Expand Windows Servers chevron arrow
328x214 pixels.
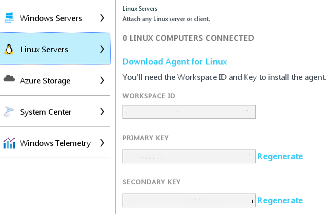click(102, 18)
